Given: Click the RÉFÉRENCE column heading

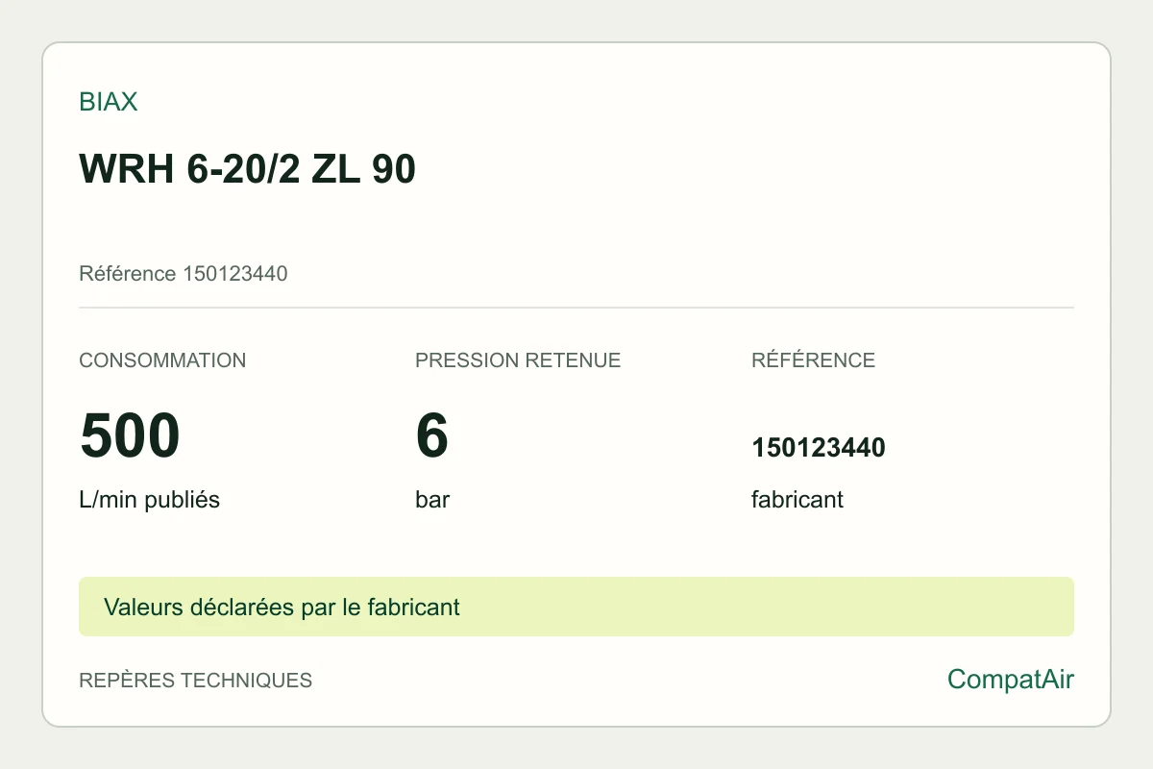Looking at the screenshot, I should click(x=813, y=360).
